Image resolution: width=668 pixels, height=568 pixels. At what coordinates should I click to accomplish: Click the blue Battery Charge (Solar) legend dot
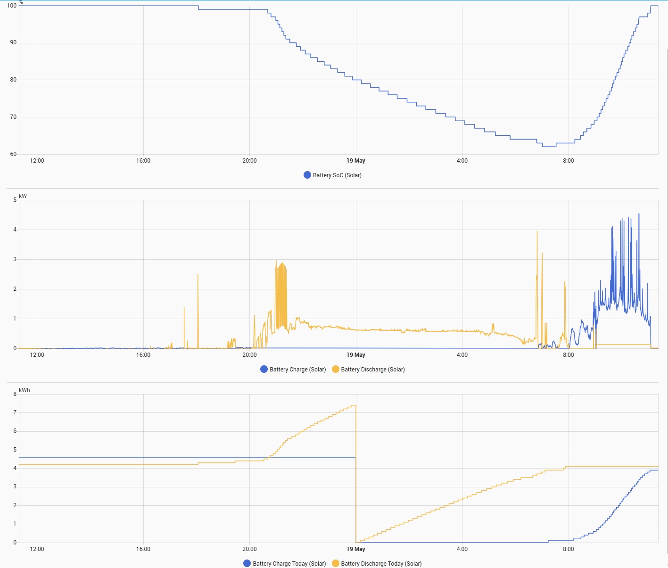(264, 369)
